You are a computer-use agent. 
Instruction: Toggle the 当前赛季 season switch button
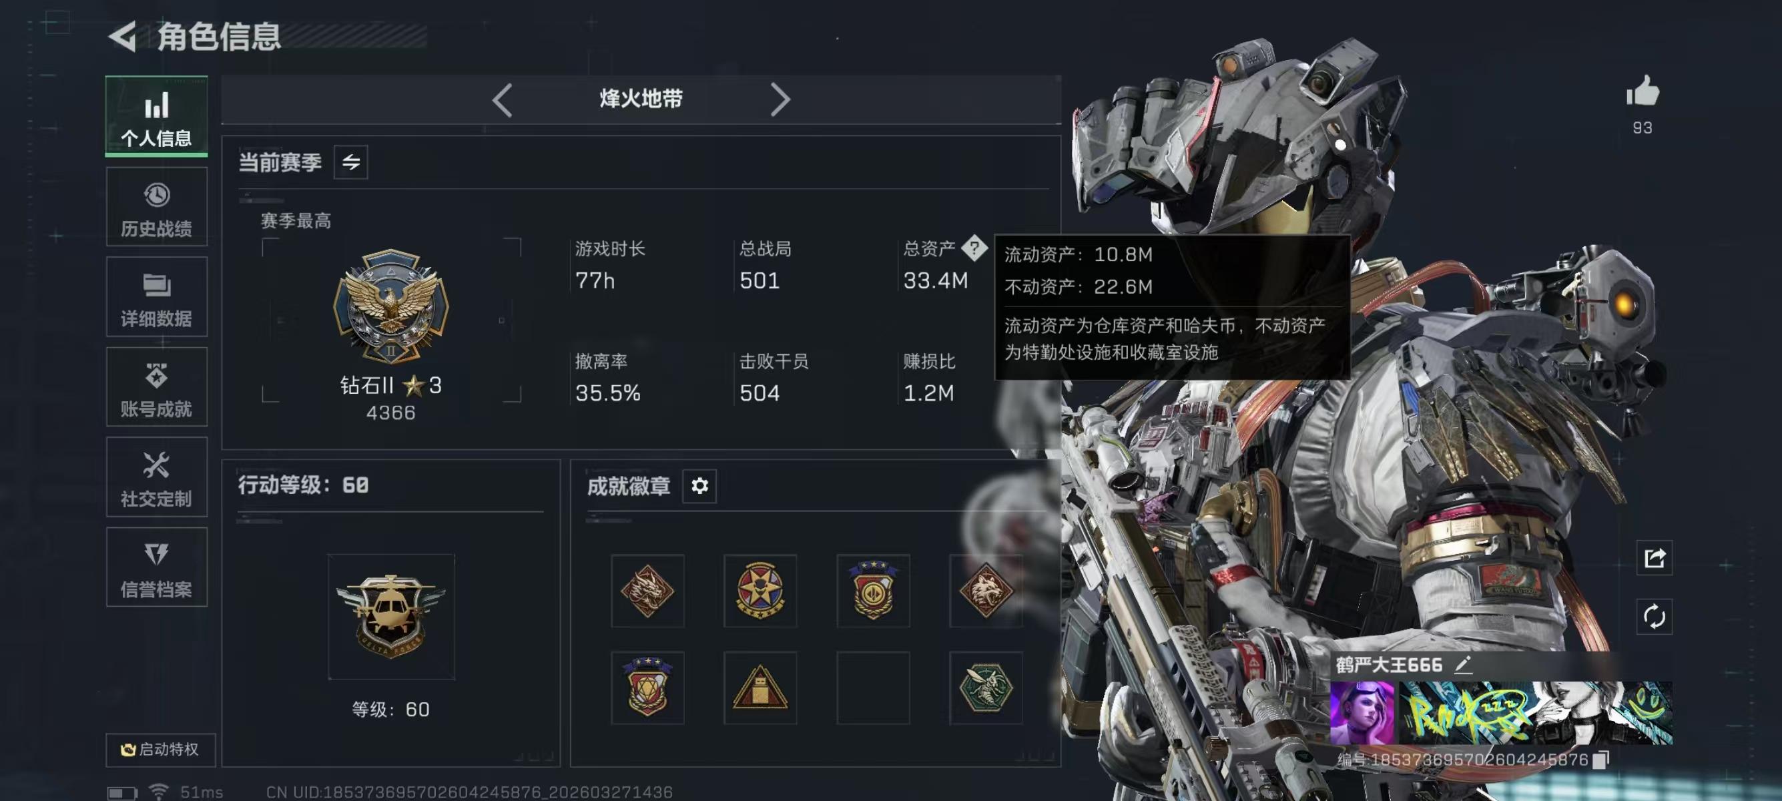point(351,163)
